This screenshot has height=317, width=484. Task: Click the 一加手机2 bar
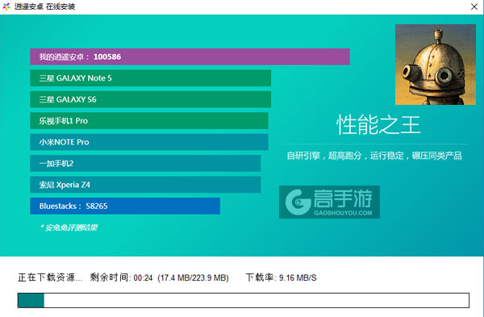145,163
